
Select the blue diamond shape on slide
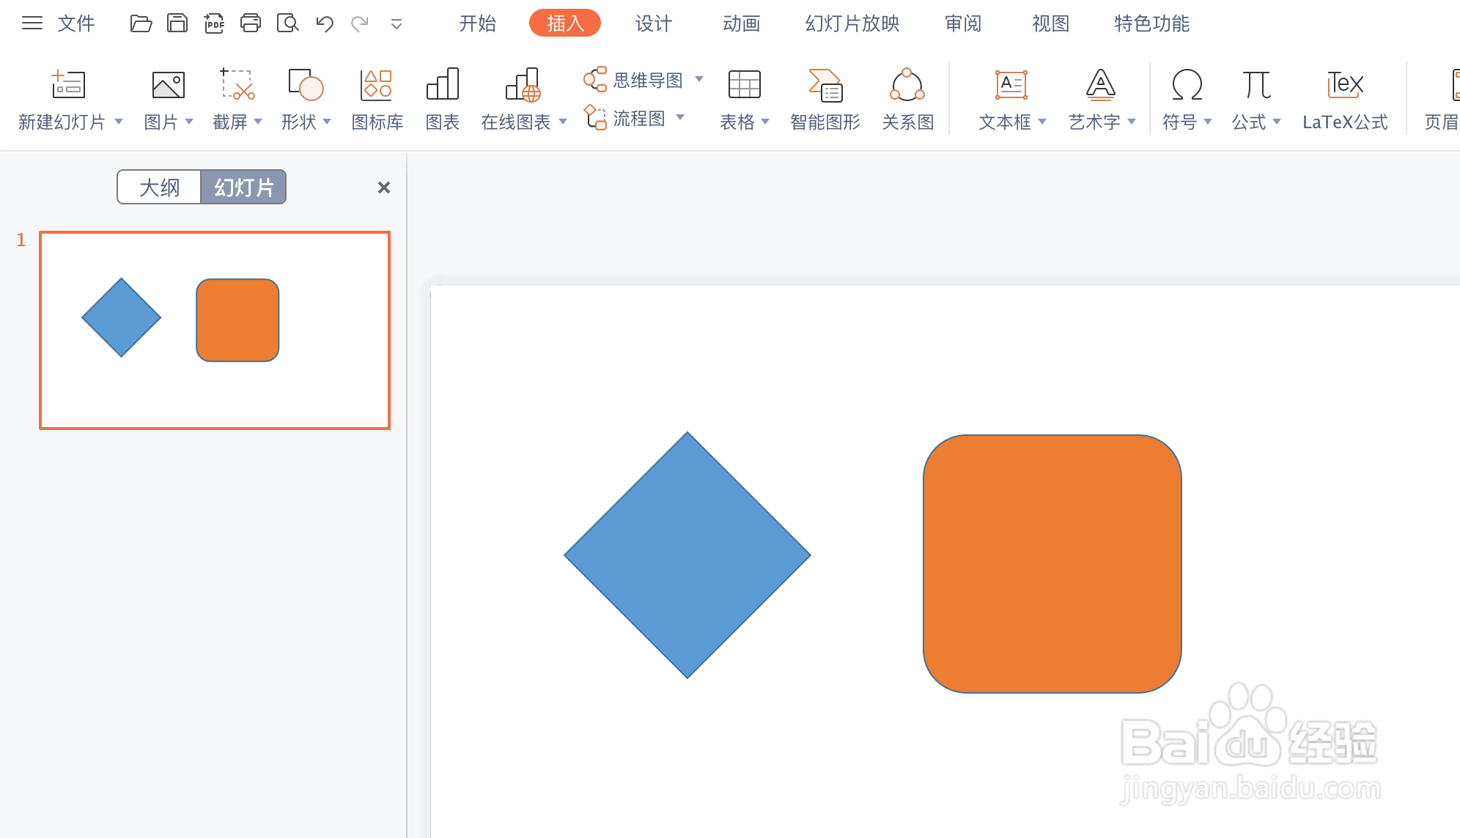pyautogui.click(x=687, y=555)
